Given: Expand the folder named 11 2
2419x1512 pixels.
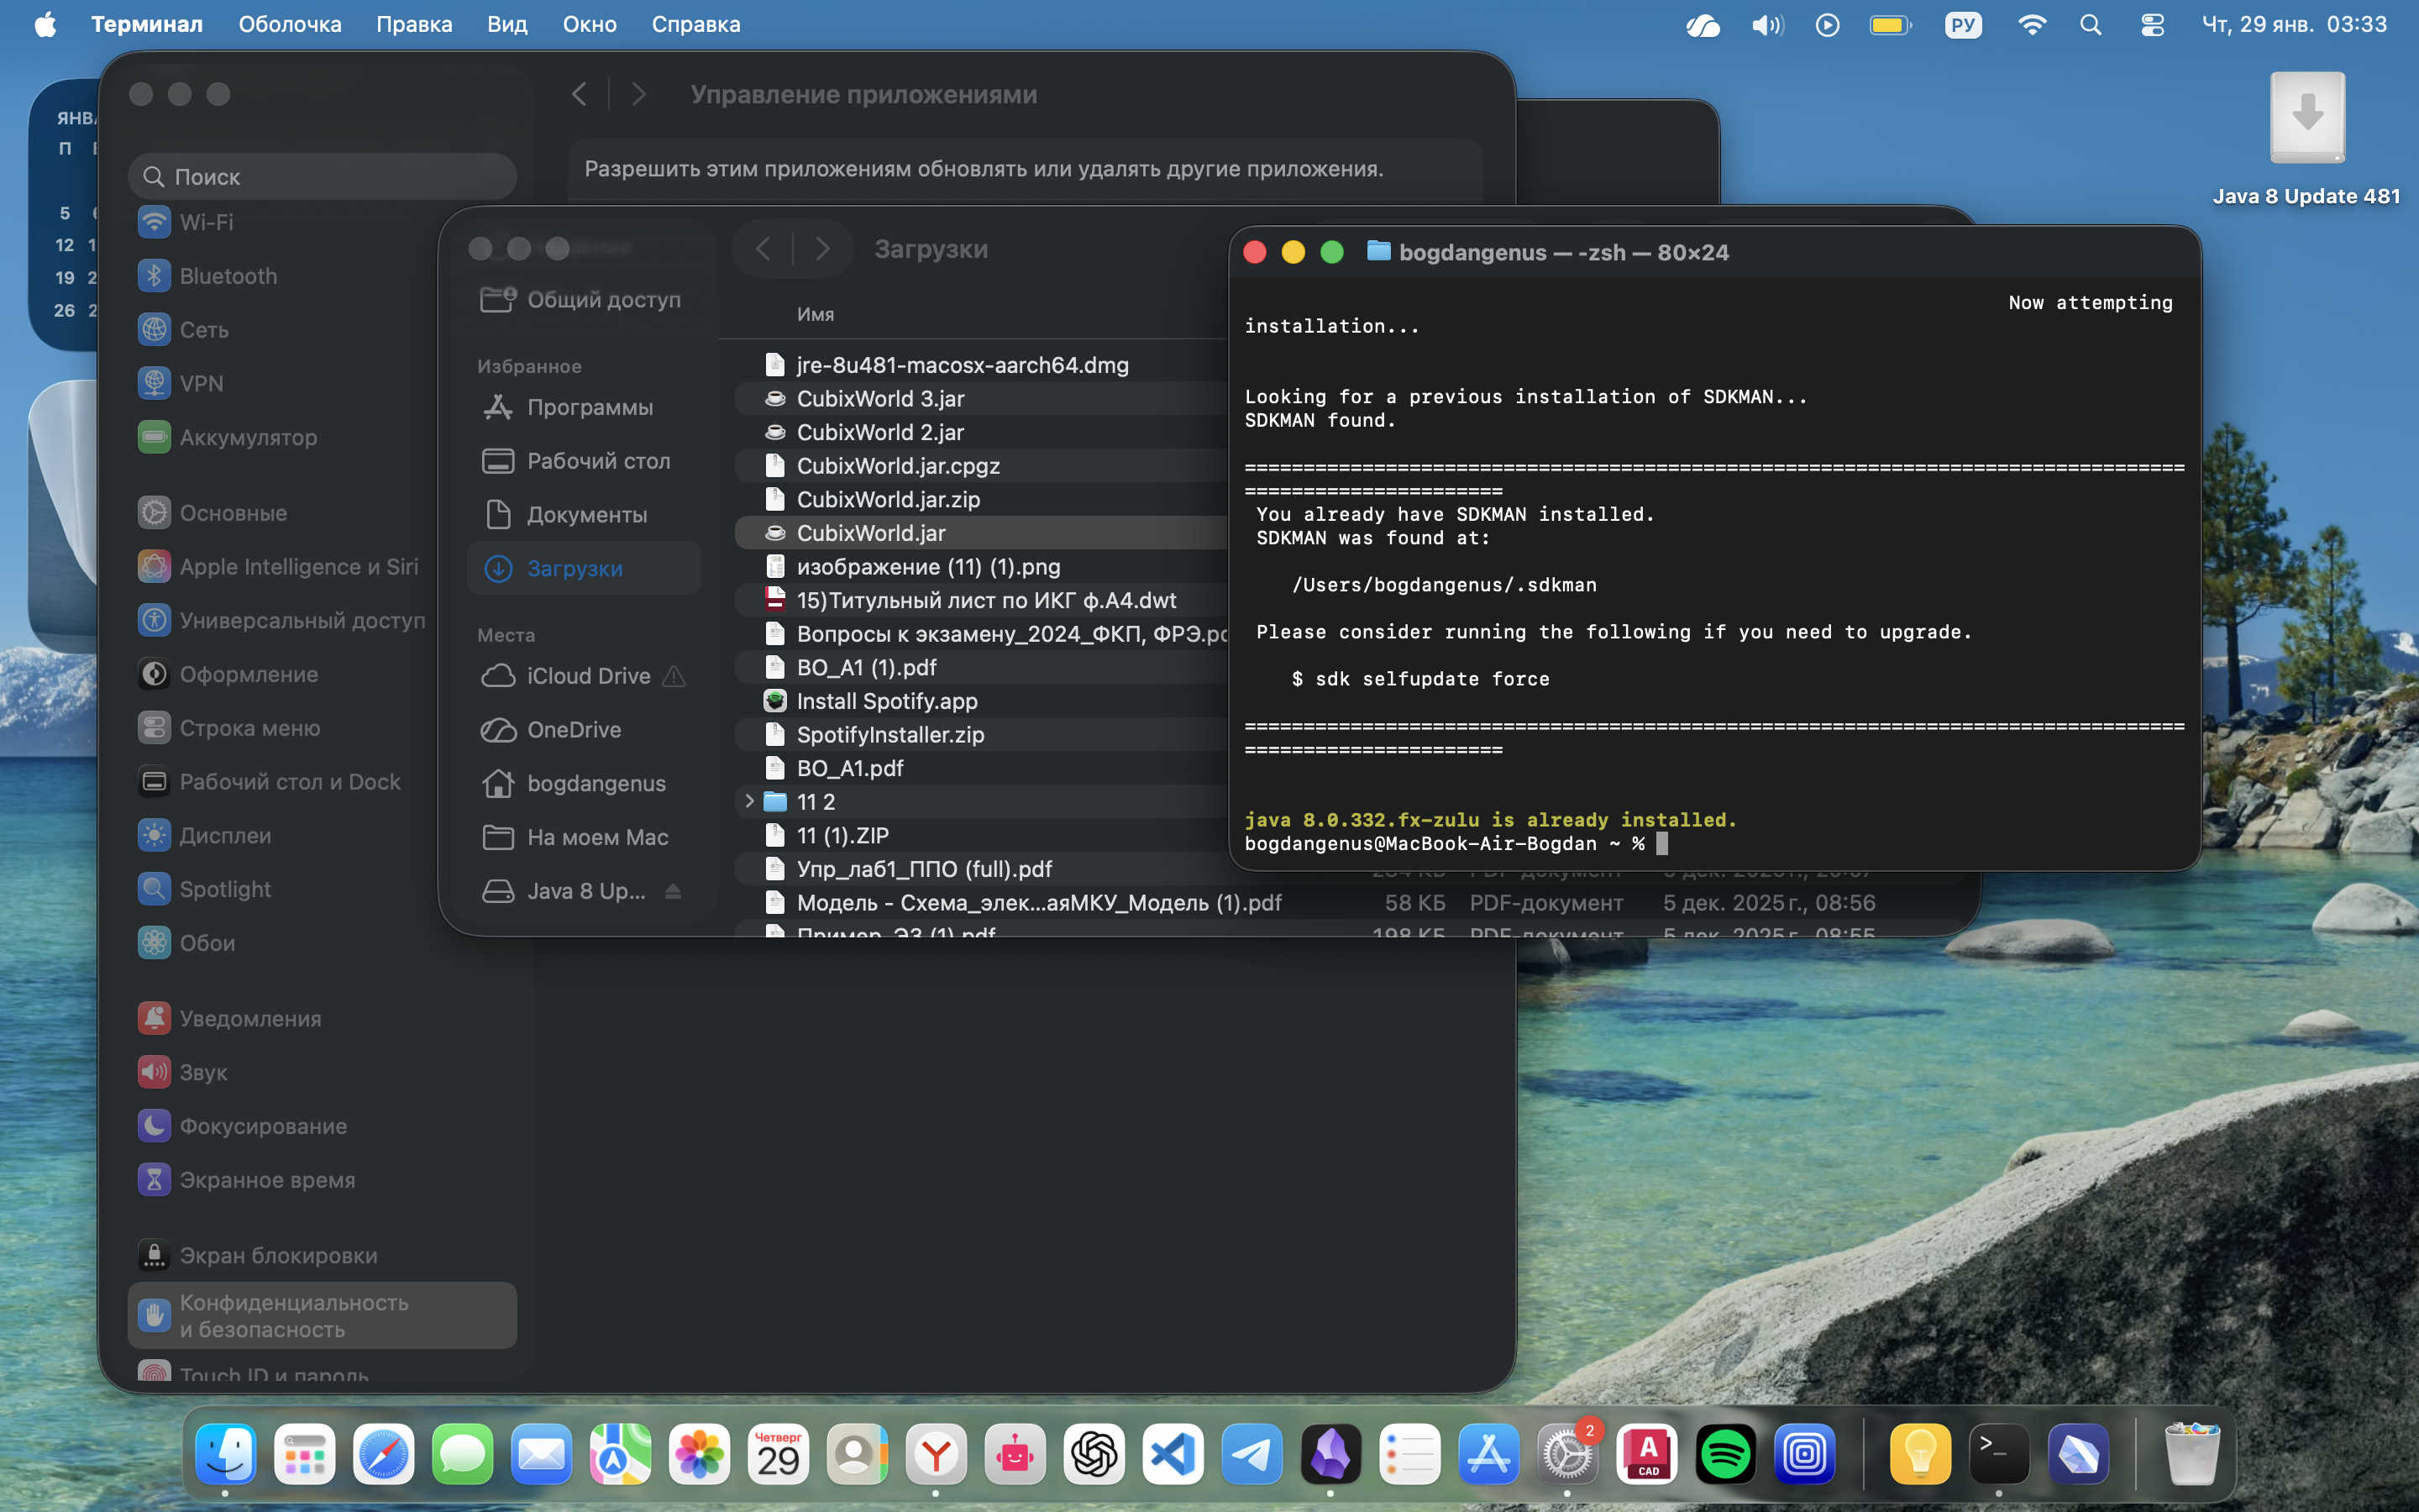Looking at the screenshot, I should coord(748,801).
